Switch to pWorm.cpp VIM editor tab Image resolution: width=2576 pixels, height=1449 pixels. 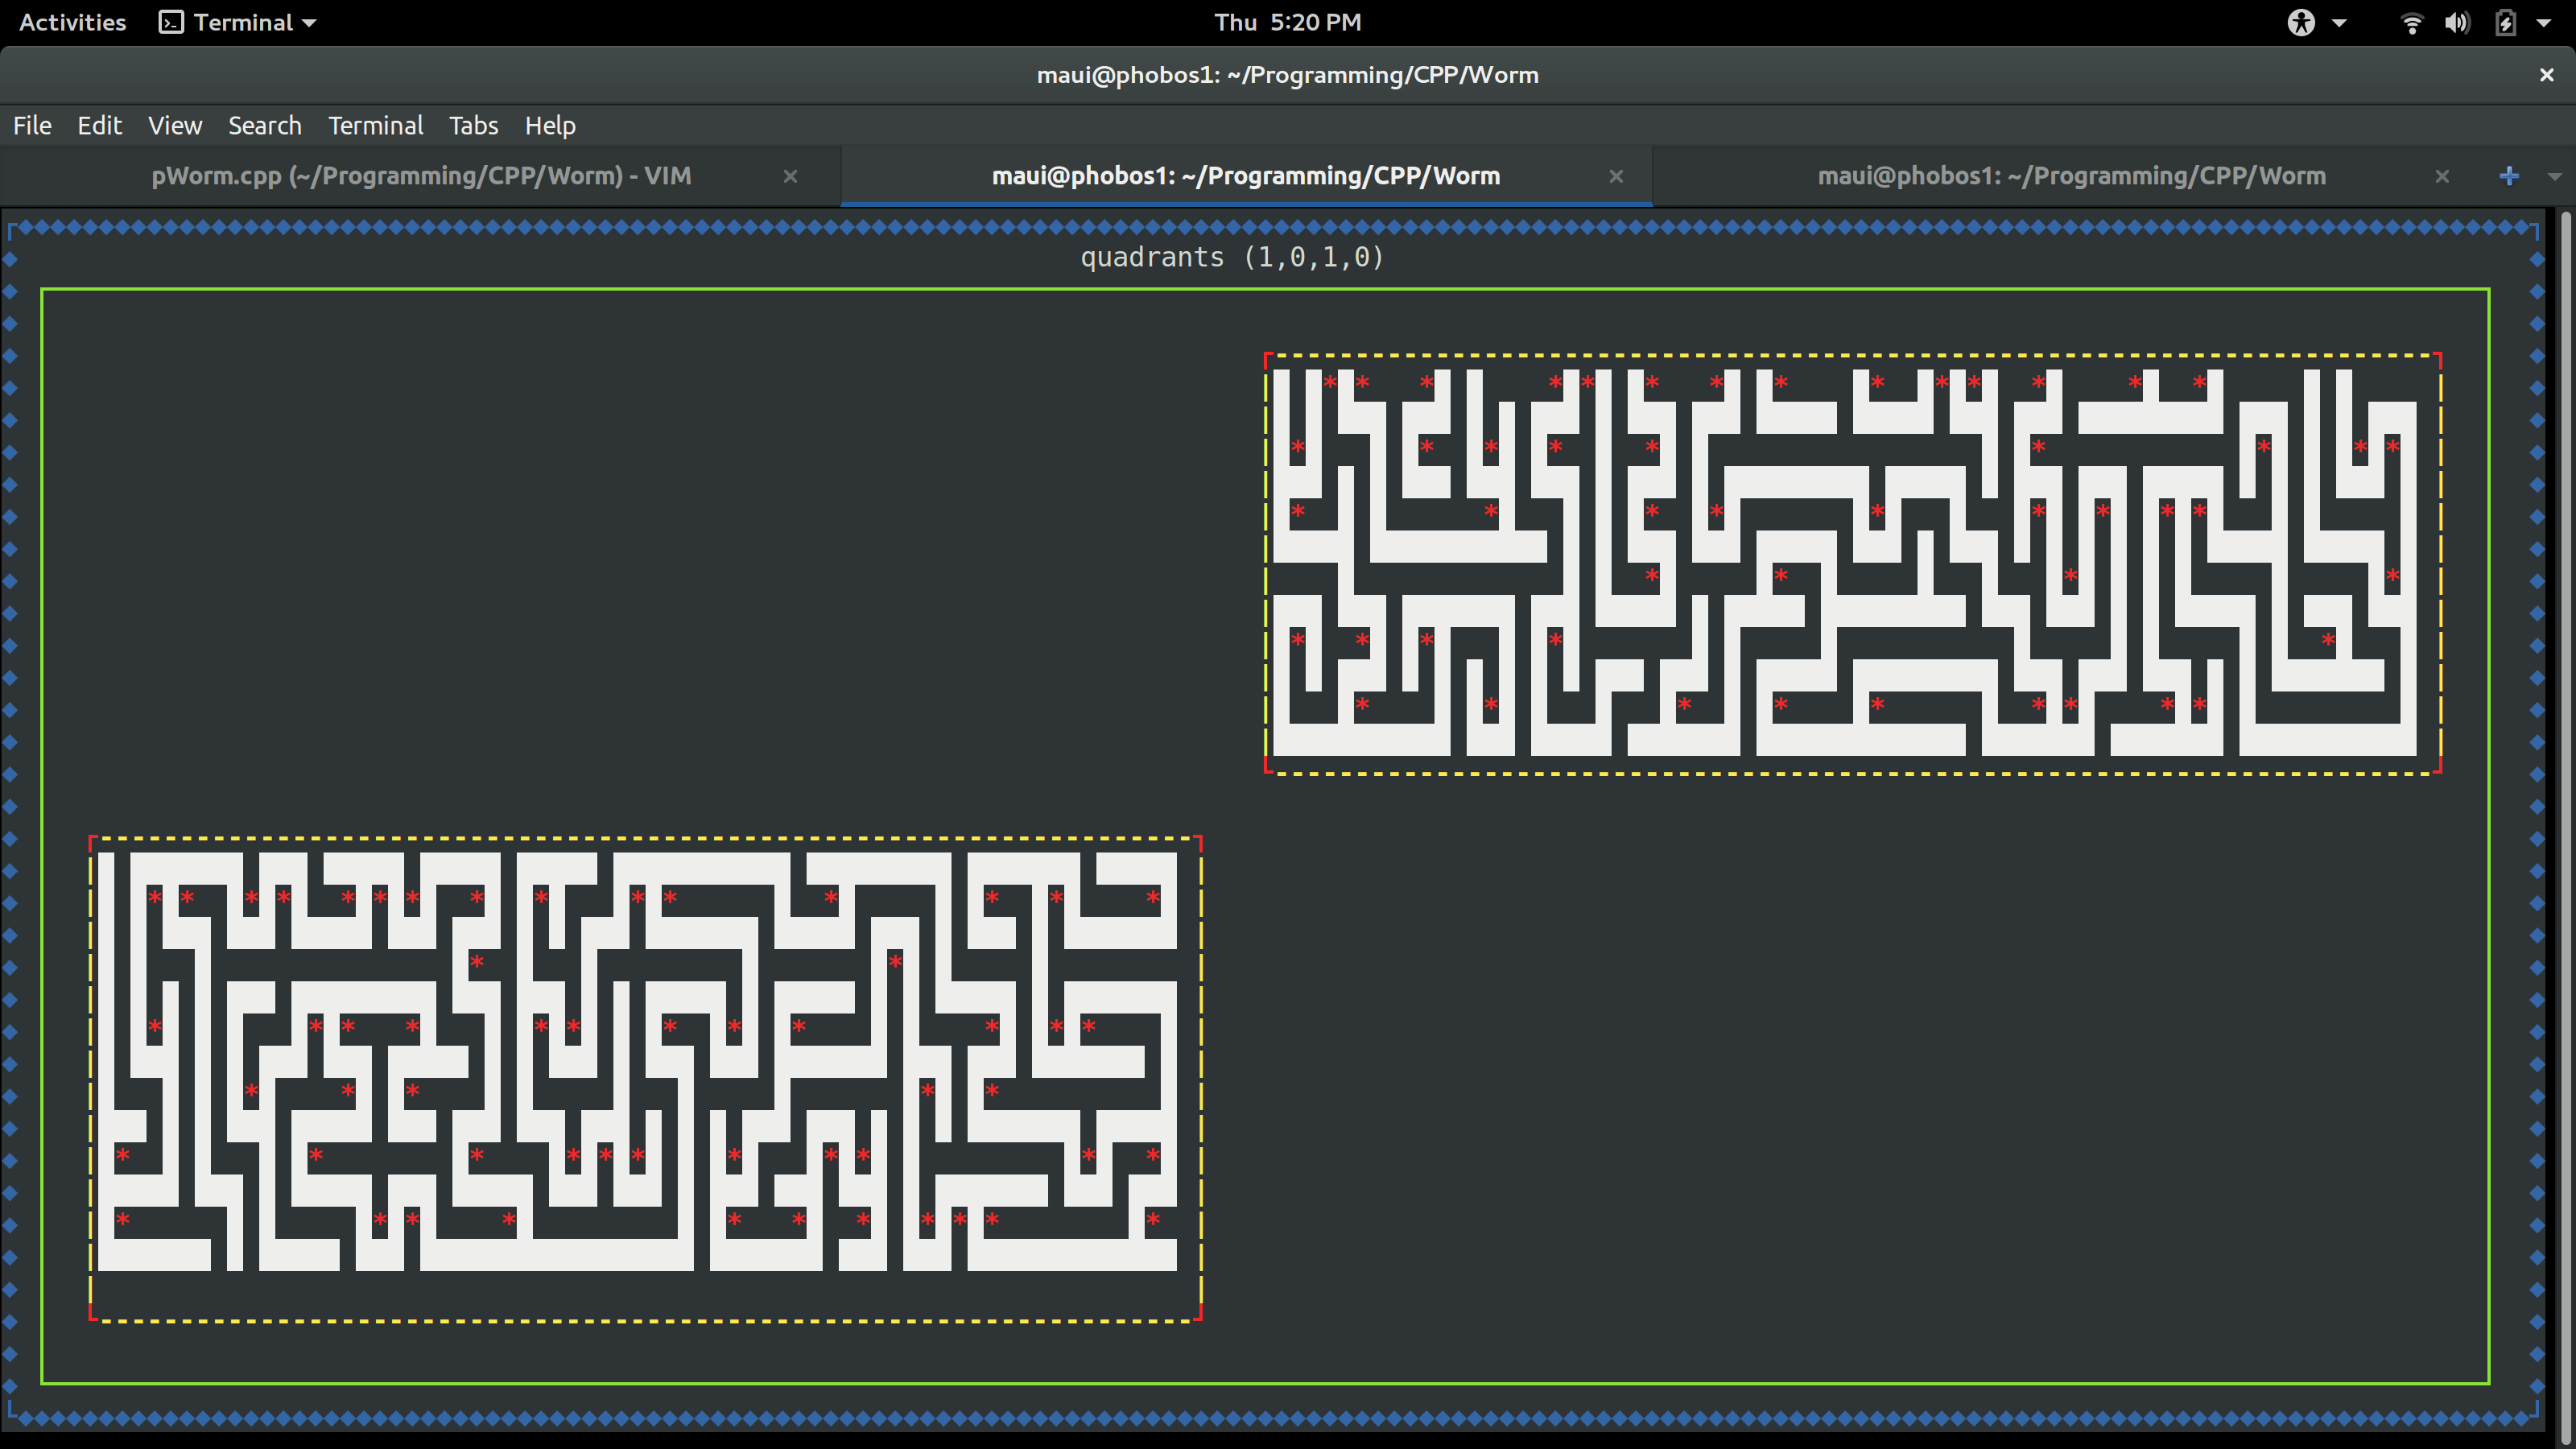pos(419,175)
